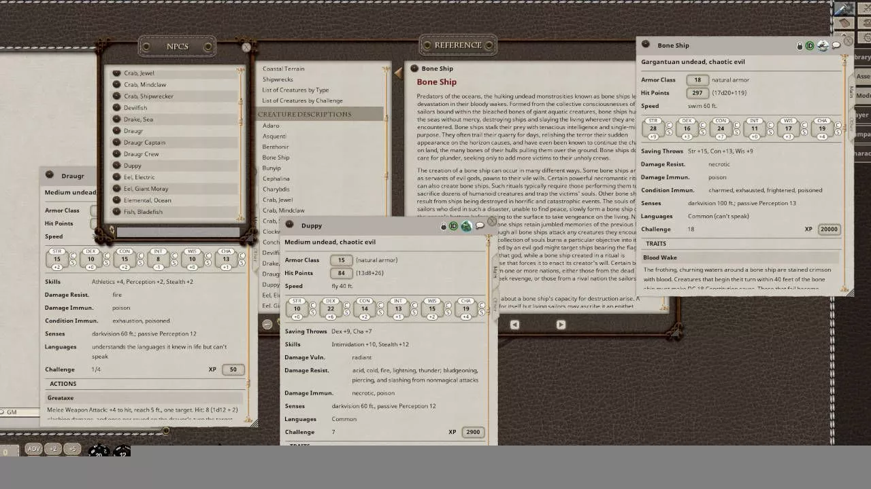871x489 pixels.
Task: Click the lock icon on Duppy sheet
Action: [x=444, y=226]
